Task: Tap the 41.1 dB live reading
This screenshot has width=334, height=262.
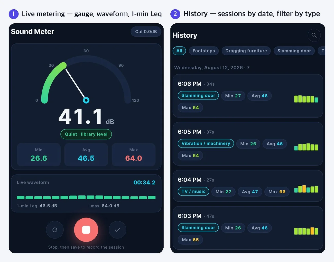Action: click(x=86, y=117)
